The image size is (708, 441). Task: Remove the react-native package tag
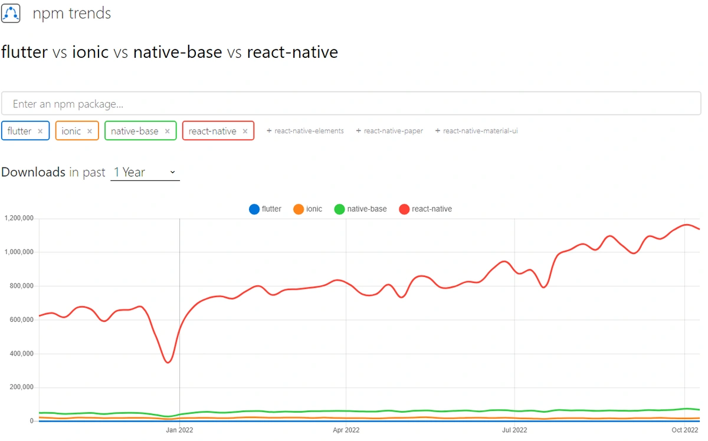pyautogui.click(x=245, y=131)
